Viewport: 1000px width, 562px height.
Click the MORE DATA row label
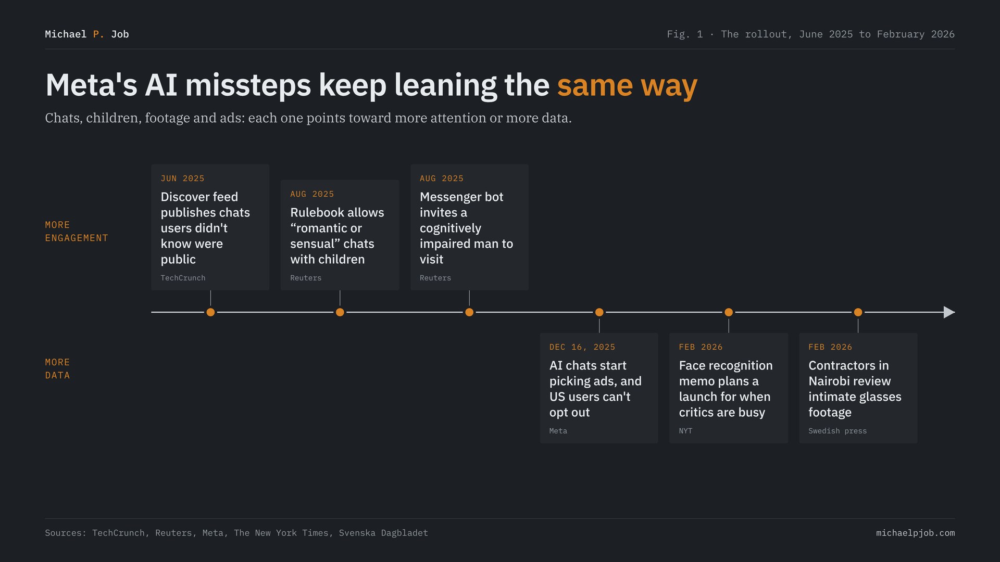click(x=57, y=369)
